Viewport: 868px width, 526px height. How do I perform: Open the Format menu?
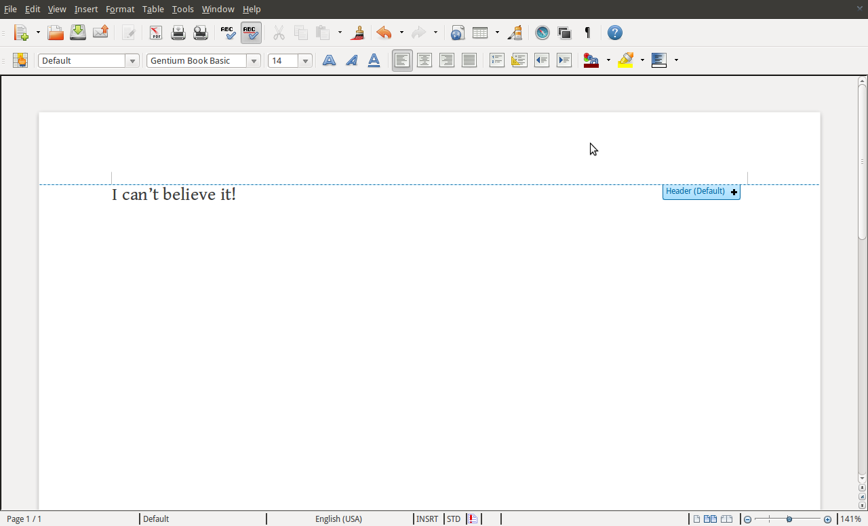tap(120, 9)
